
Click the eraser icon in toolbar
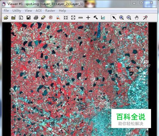click(43, 17)
